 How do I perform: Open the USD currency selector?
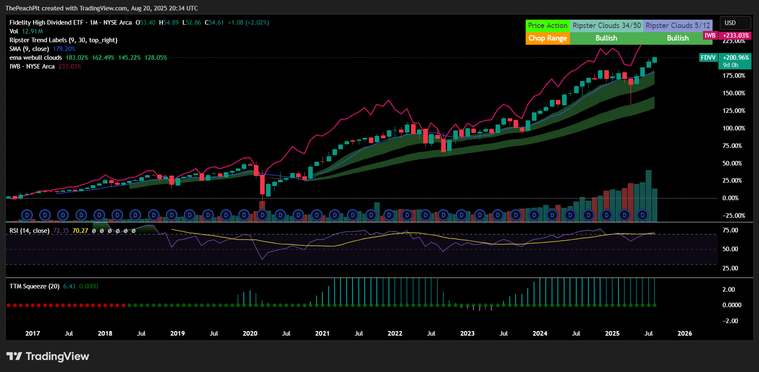click(735, 23)
